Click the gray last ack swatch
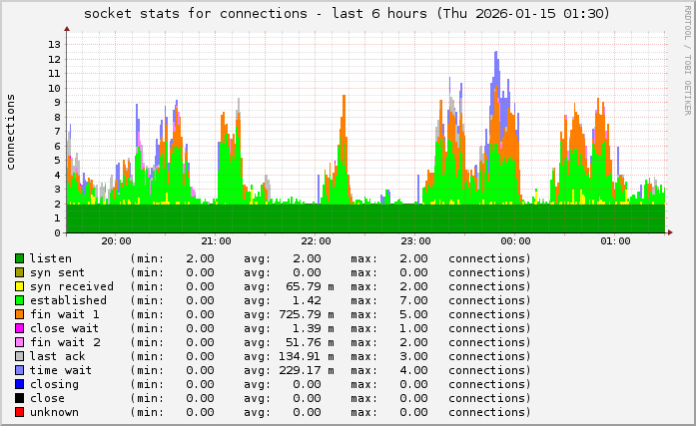 (19, 356)
